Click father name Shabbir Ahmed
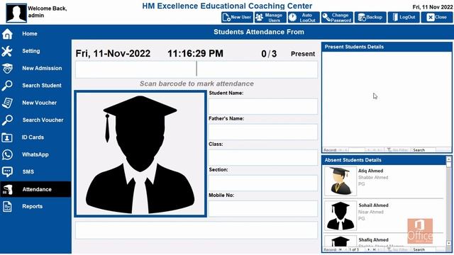Image resolution: width=454 pixels, height=255 pixels. pyautogui.click(x=373, y=178)
